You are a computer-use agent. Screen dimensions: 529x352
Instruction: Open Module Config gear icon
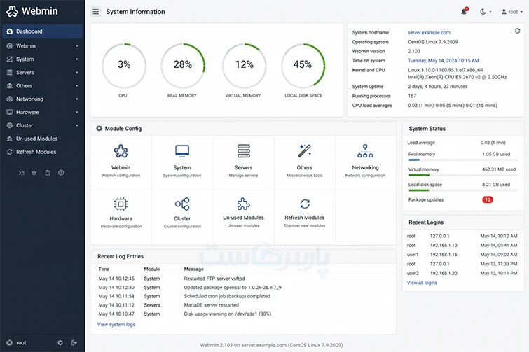click(99, 128)
